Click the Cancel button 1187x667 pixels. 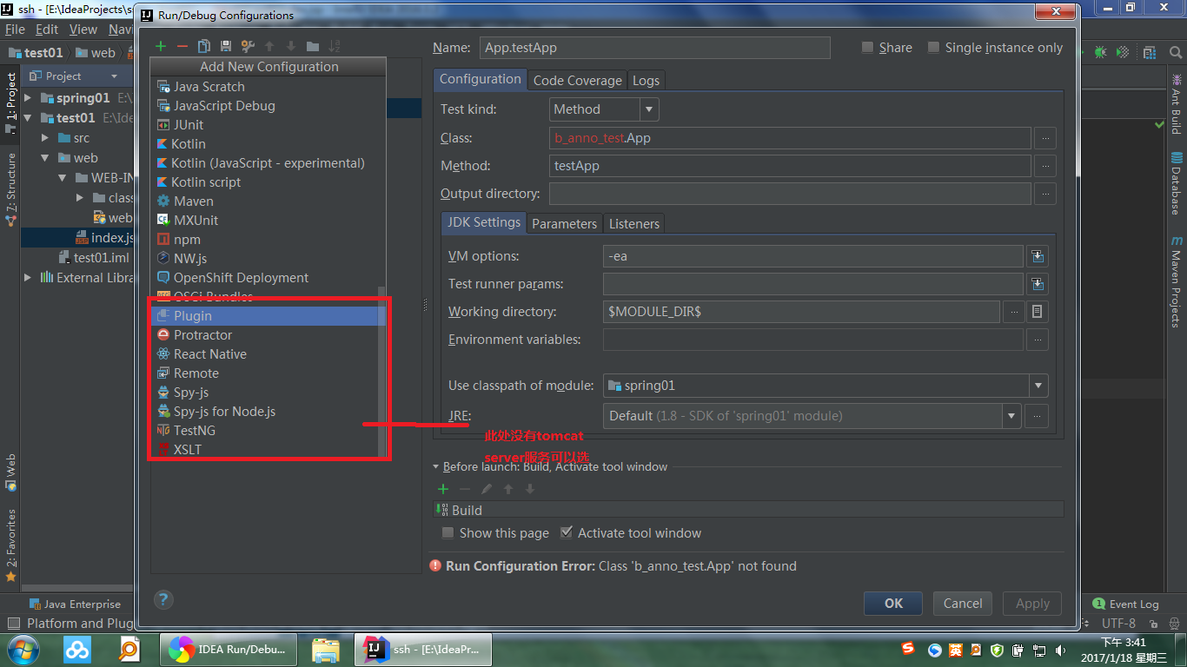(x=963, y=604)
